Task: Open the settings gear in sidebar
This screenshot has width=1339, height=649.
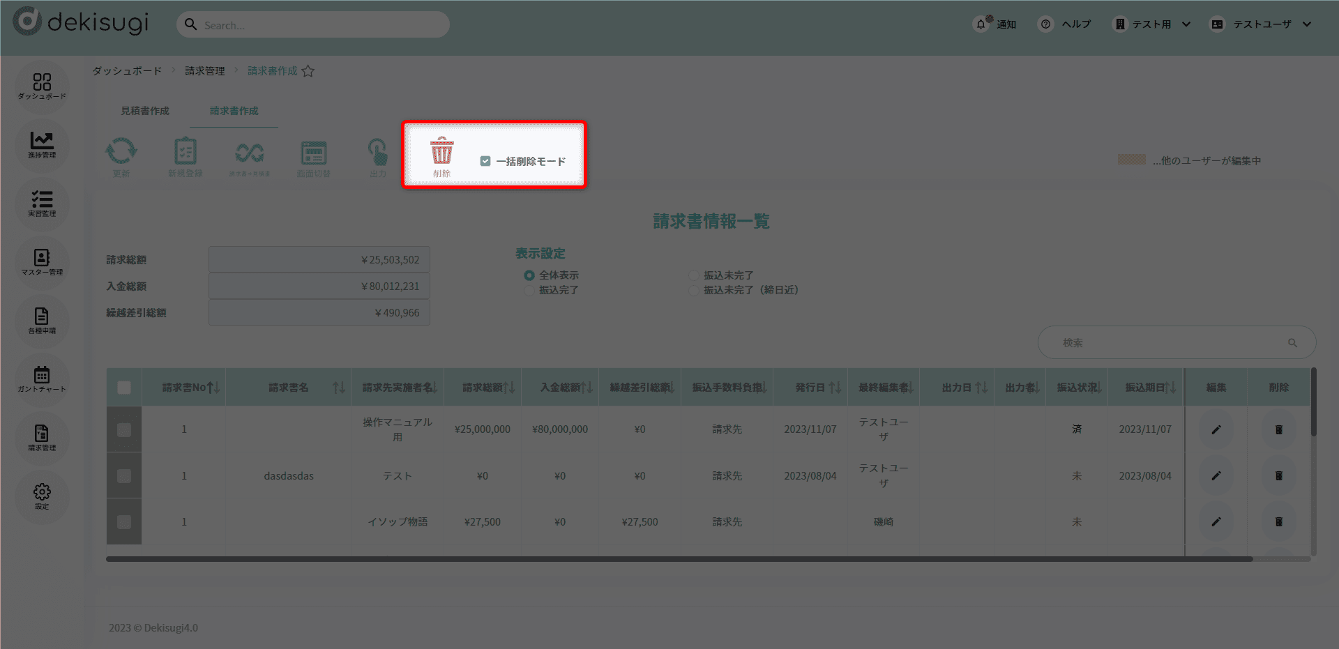Action: [42, 496]
